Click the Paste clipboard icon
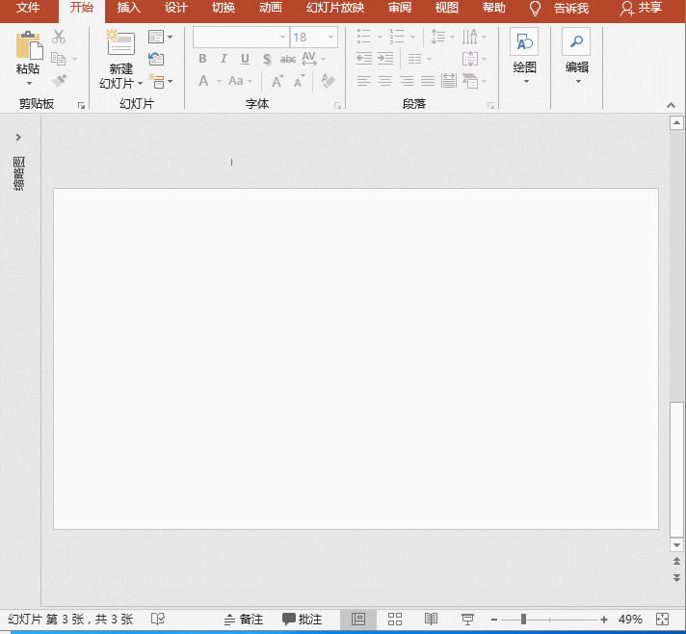The width and height of the screenshot is (686, 634). pos(29,44)
